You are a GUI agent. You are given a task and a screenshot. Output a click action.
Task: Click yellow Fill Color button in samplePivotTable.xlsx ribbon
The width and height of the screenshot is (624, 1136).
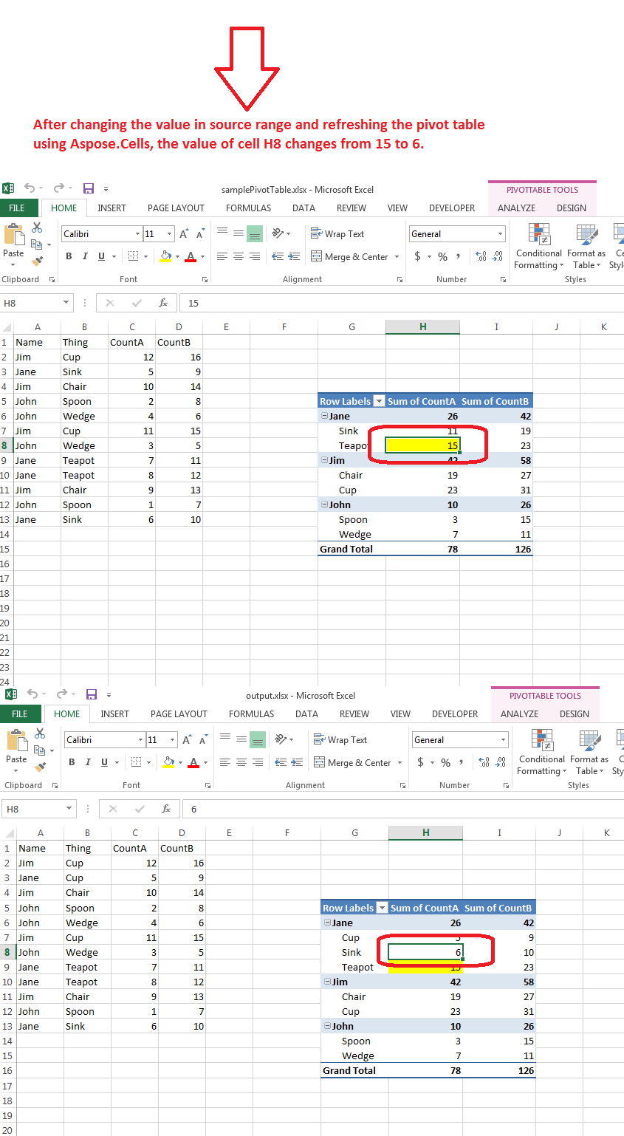coord(165,256)
